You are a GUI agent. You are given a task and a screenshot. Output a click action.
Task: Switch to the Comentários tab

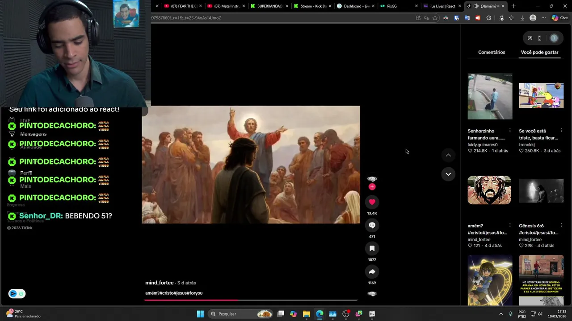(x=492, y=52)
